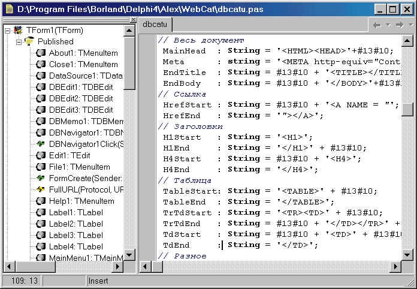Switch to the dbcatu editor tab
417x289 pixels.
(x=155, y=25)
